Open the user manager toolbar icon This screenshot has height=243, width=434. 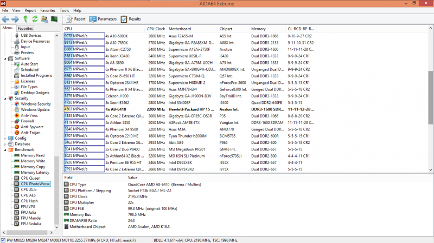tap(44, 19)
